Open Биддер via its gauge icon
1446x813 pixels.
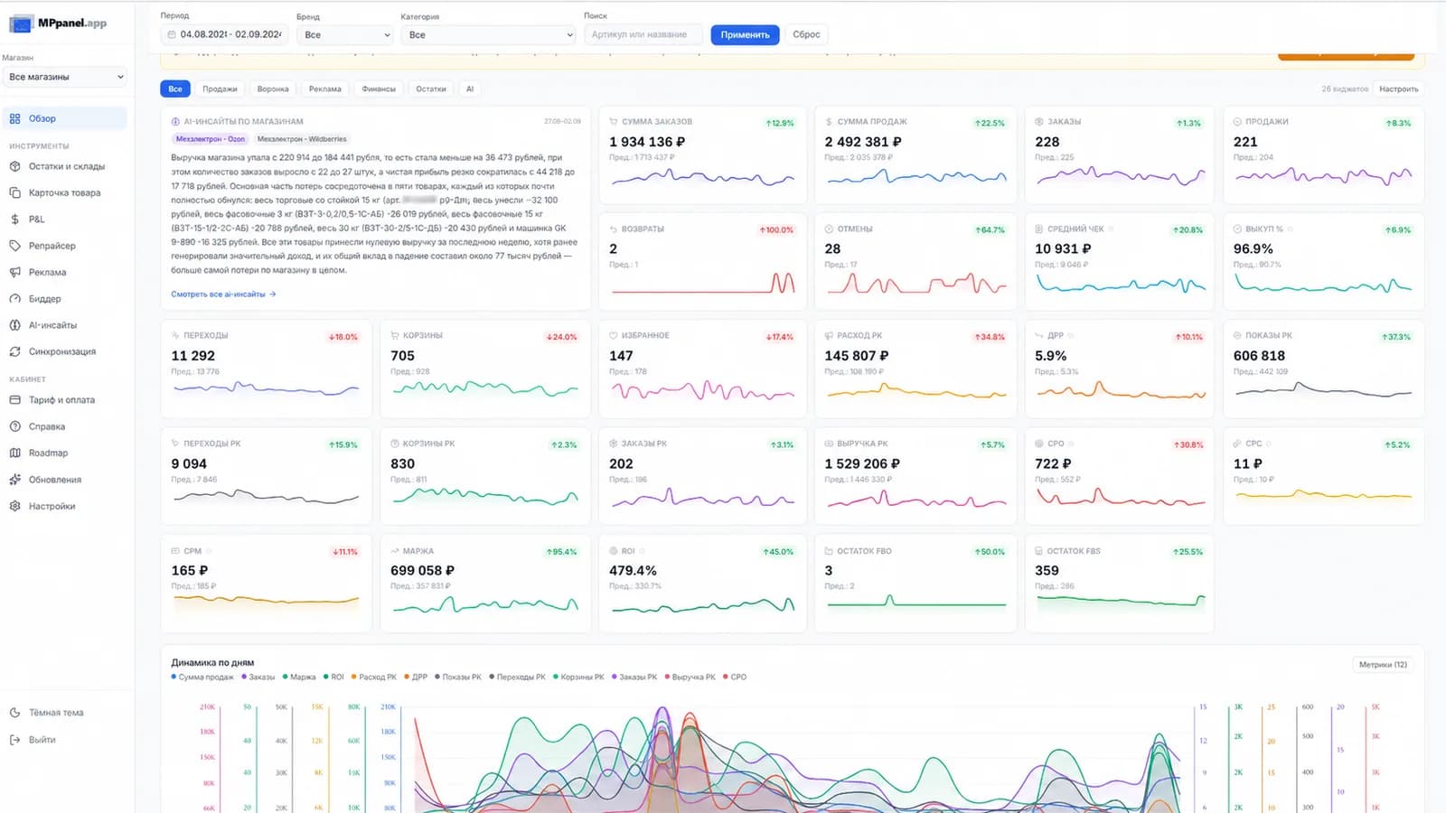pos(14,298)
